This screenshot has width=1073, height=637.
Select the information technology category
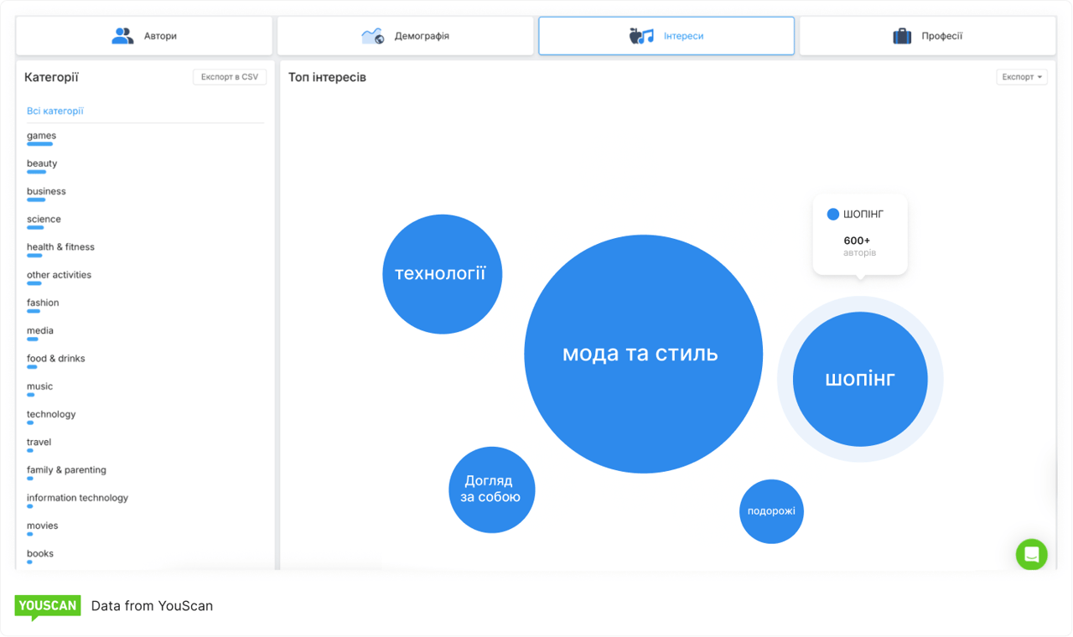click(x=77, y=498)
